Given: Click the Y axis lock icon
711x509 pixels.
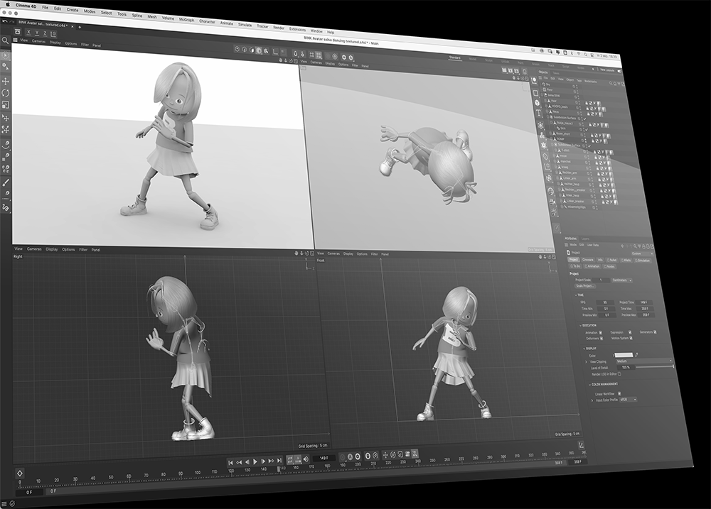Looking at the screenshot, I should tap(37, 33).
